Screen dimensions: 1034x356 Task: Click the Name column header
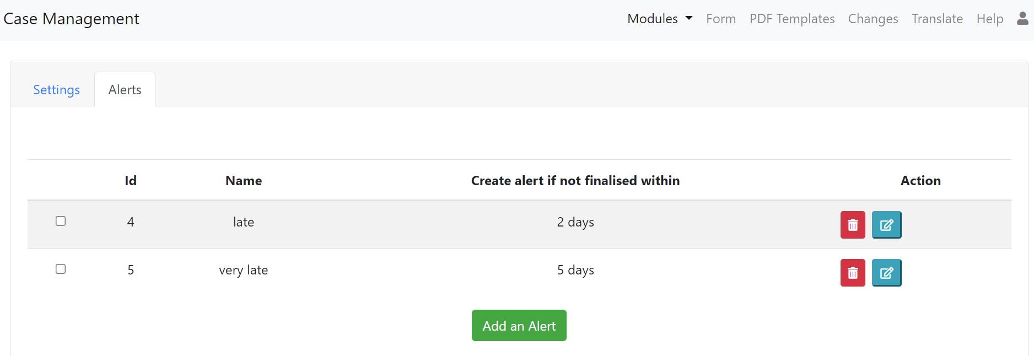click(244, 181)
